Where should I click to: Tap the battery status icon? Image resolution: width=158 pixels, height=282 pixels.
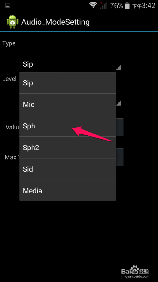coord(127,5)
